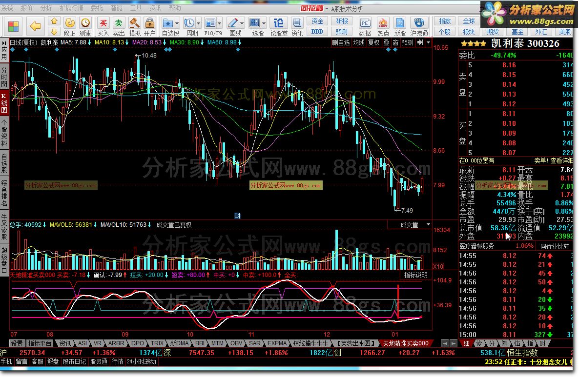579x377 pixels.
Task: Select the SAR indicator tab
Action: coord(254,343)
